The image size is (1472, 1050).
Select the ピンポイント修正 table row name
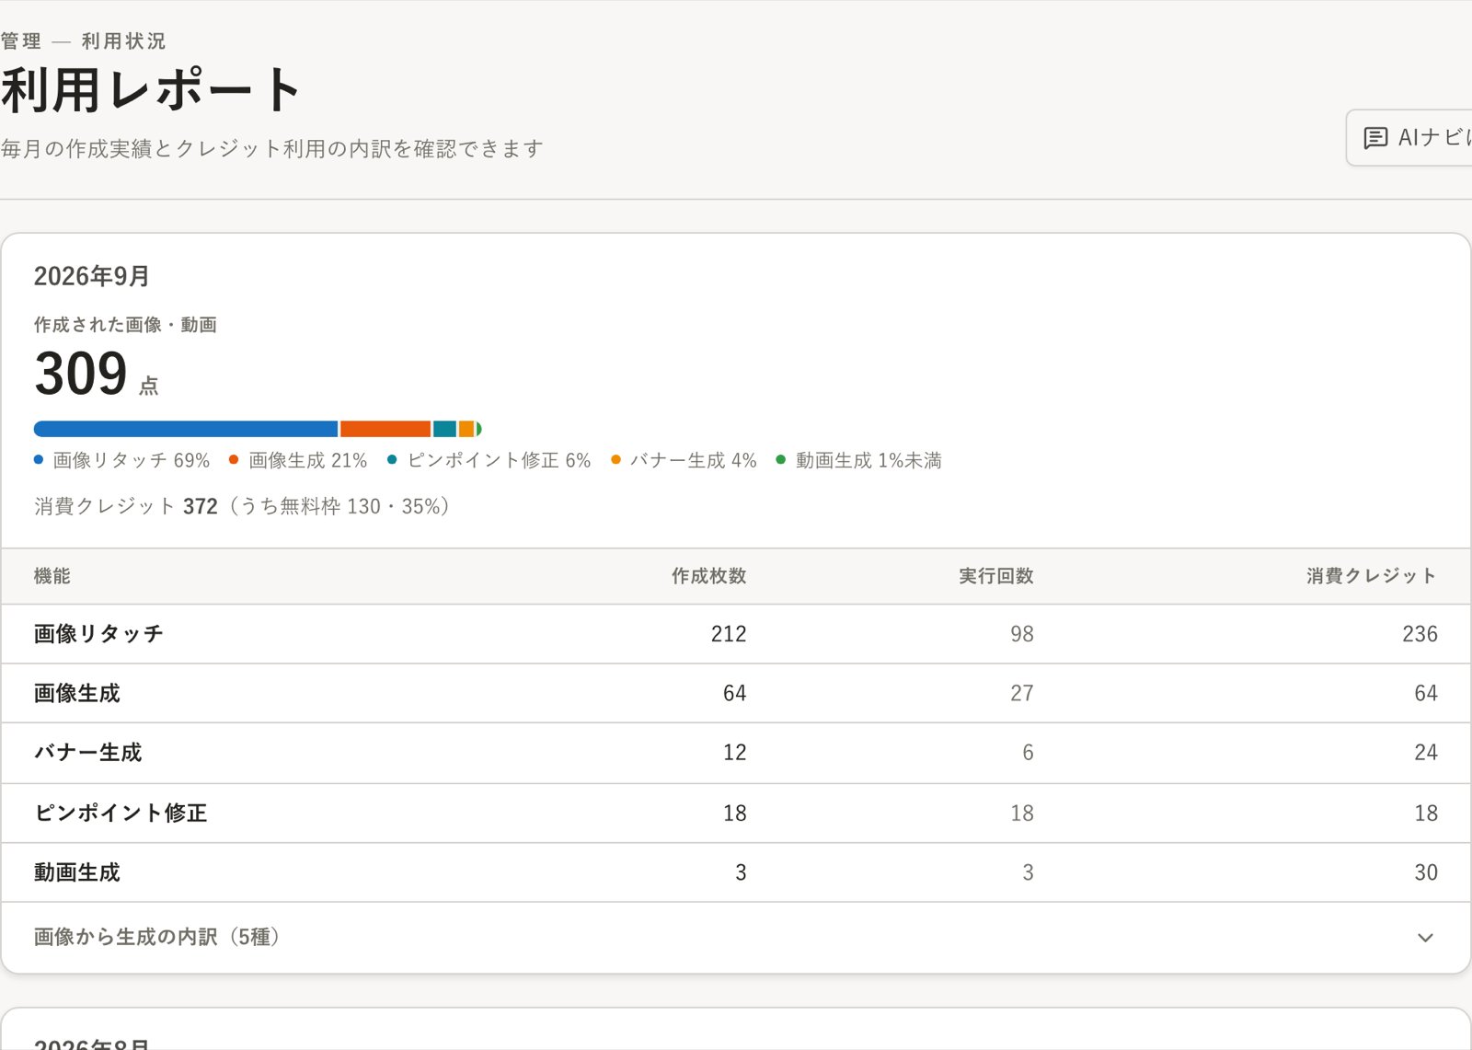121,813
